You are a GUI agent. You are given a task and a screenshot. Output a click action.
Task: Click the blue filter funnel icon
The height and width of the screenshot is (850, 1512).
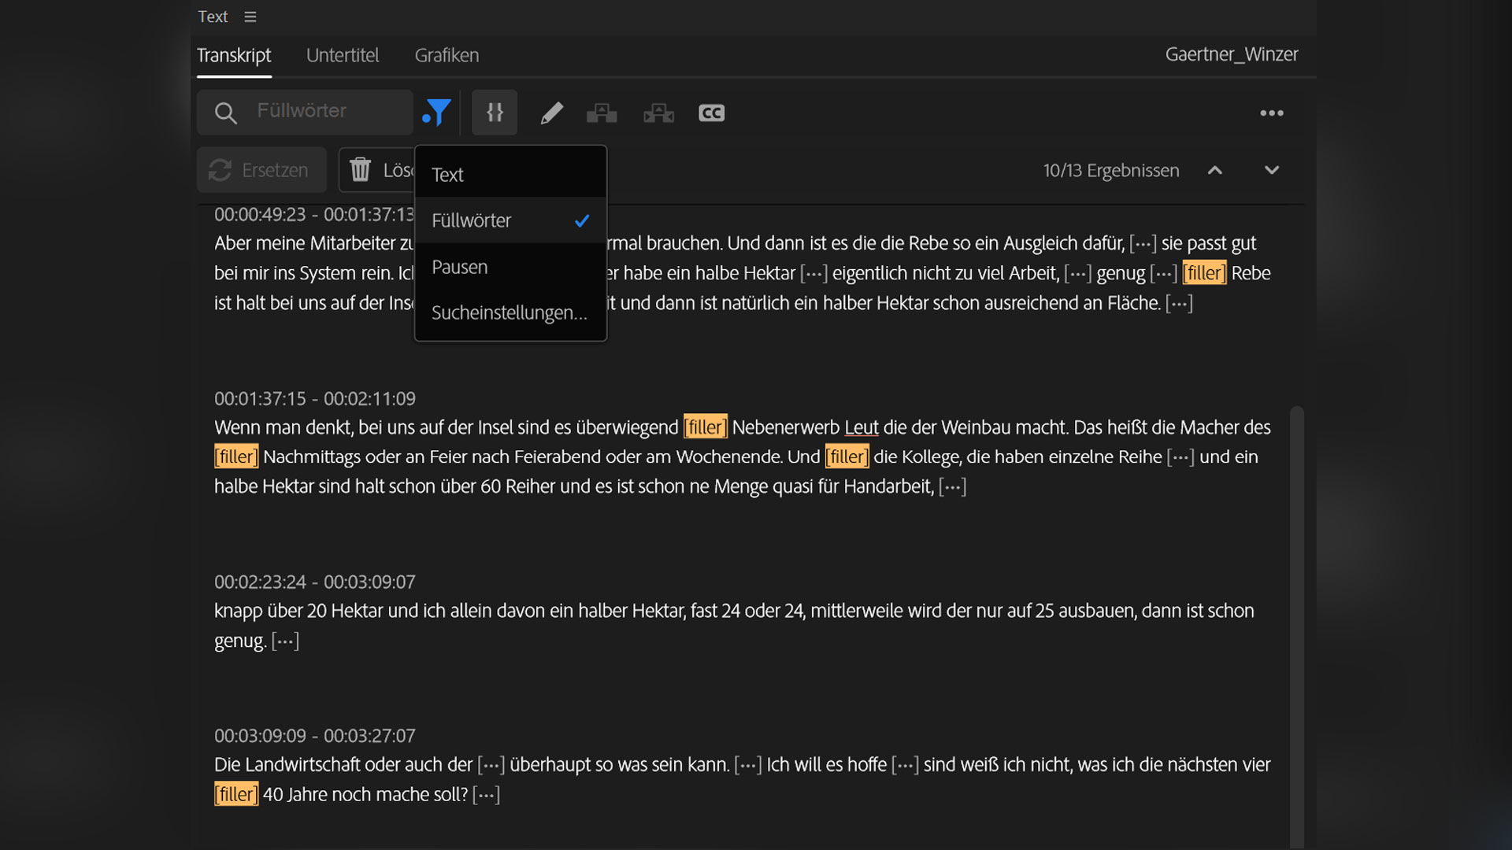[x=437, y=113]
